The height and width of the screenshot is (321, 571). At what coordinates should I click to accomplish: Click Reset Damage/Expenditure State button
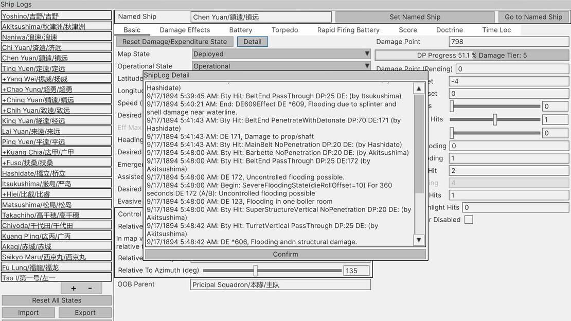coord(174,42)
